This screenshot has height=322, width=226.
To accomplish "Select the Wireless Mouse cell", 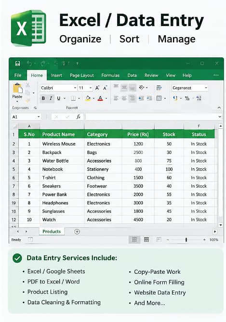I will [x=62, y=144].
